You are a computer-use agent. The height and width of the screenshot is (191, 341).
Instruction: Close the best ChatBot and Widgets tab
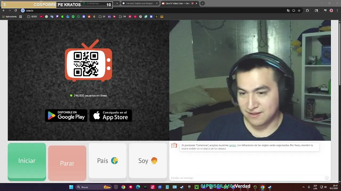157,3
